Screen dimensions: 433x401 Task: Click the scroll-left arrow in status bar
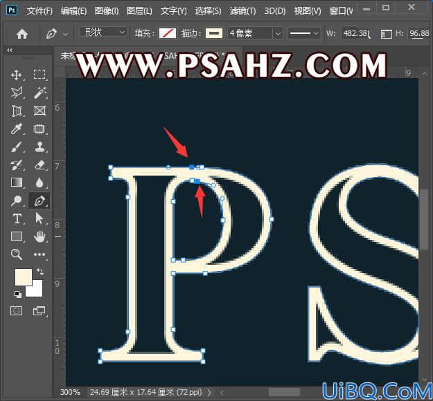click(x=222, y=392)
